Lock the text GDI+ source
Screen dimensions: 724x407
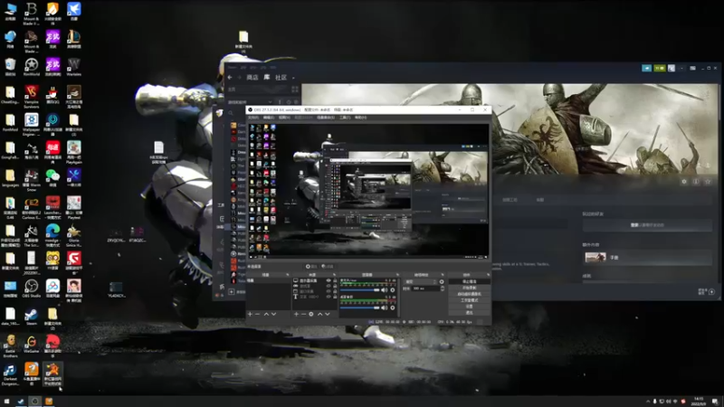(335, 297)
